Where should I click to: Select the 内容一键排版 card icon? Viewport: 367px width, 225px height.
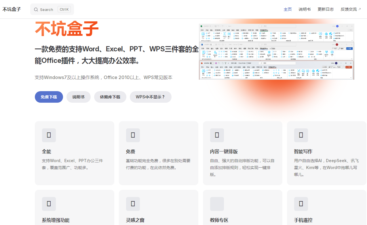click(217, 135)
